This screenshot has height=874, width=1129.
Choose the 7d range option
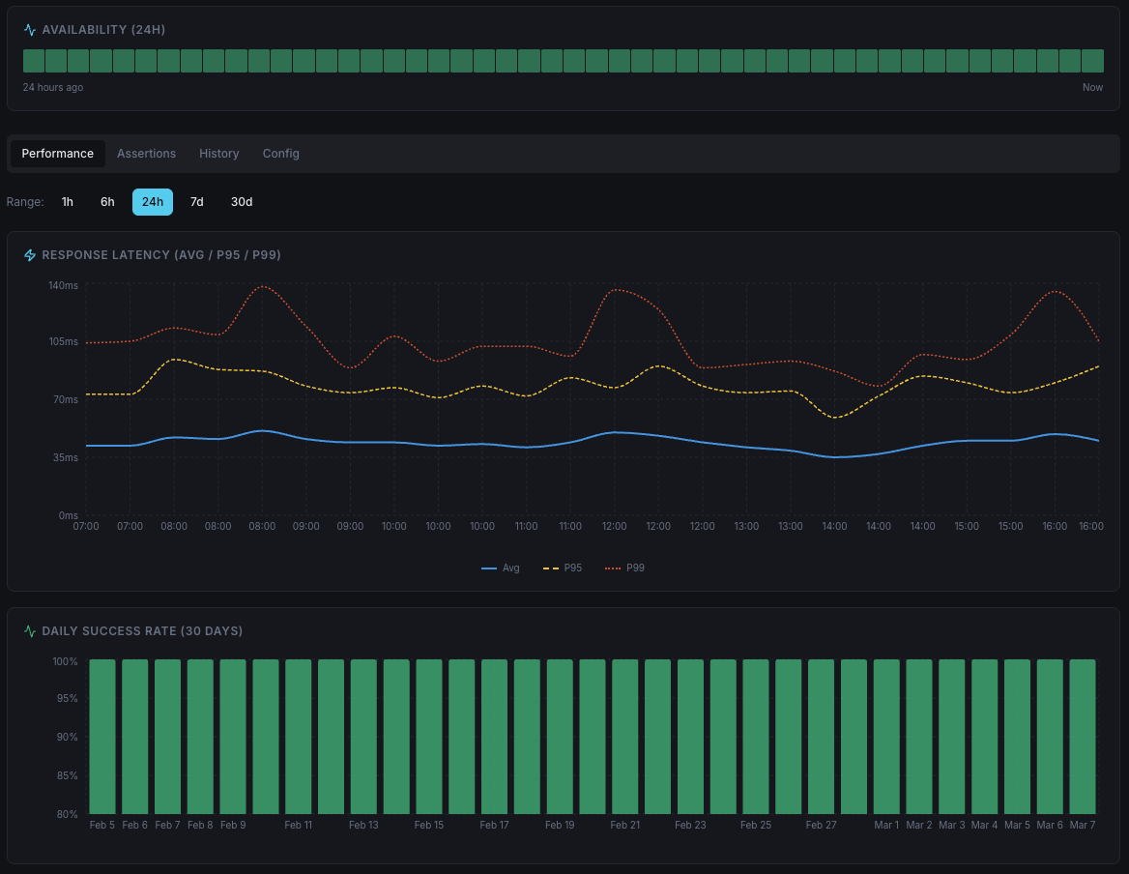pyautogui.click(x=196, y=202)
